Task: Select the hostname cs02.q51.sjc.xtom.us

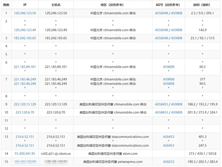Action: click(56, 154)
